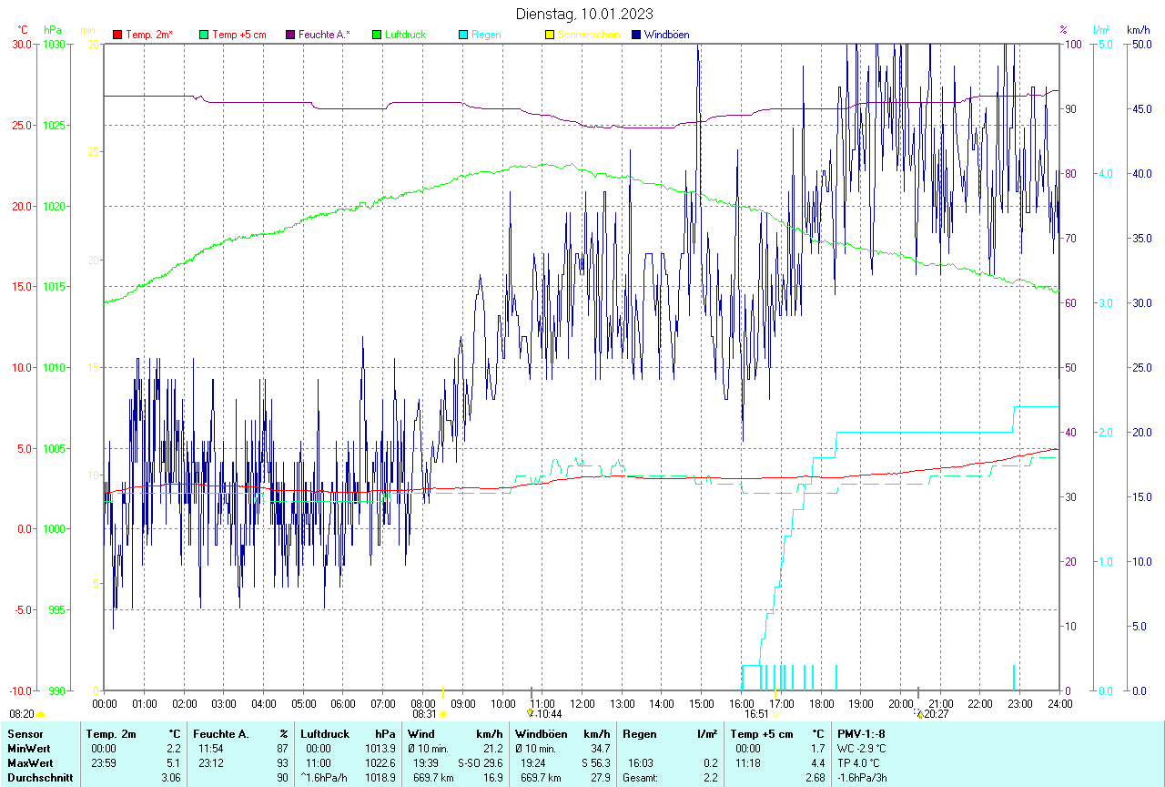Click the Wind column header
1165x787 pixels.
pos(421,734)
